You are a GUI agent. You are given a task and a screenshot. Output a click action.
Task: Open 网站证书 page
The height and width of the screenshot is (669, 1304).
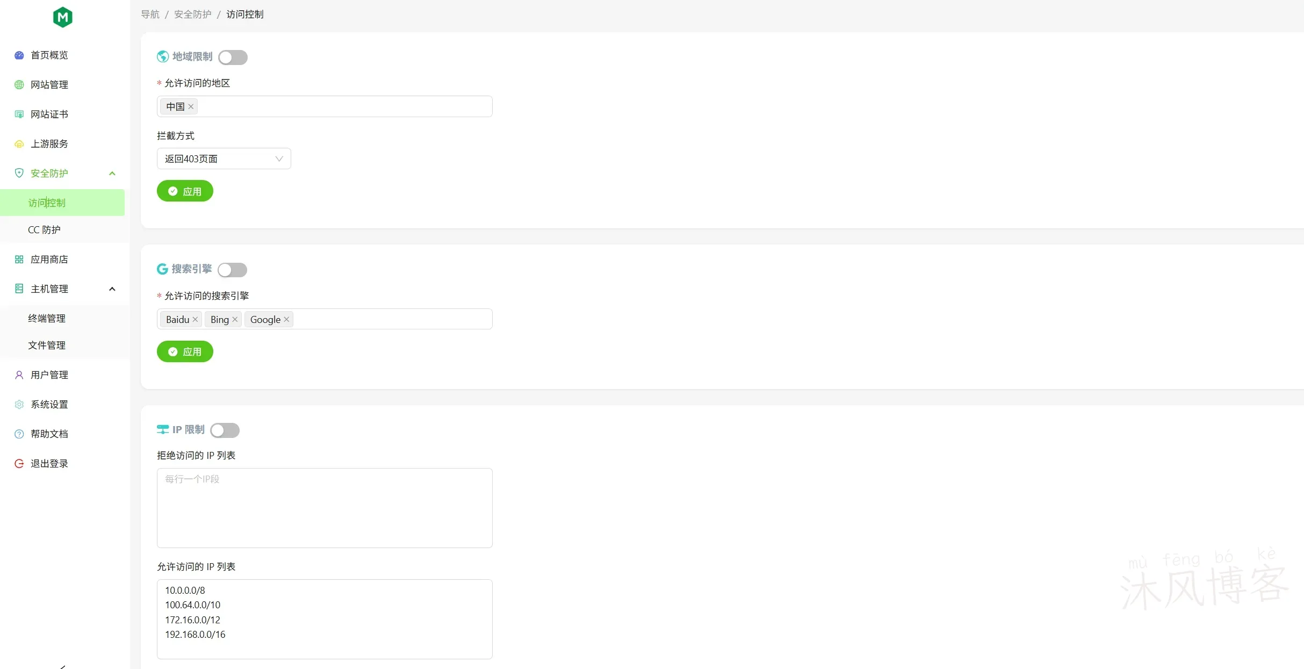point(48,114)
